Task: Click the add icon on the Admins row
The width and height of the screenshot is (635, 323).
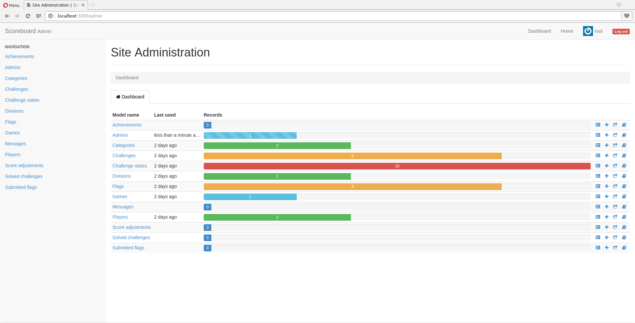Action: click(607, 135)
